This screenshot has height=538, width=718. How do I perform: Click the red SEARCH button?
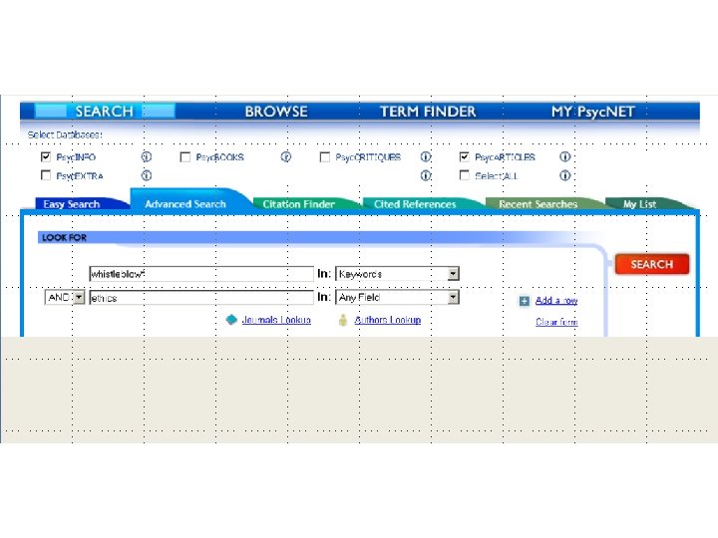tap(651, 264)
